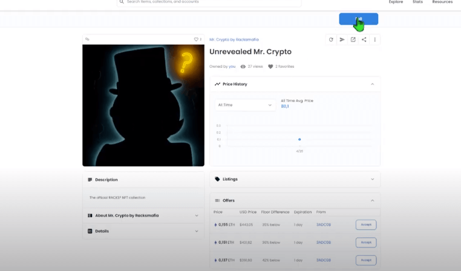
Task: Open the Stats menu
Action: 417,2
